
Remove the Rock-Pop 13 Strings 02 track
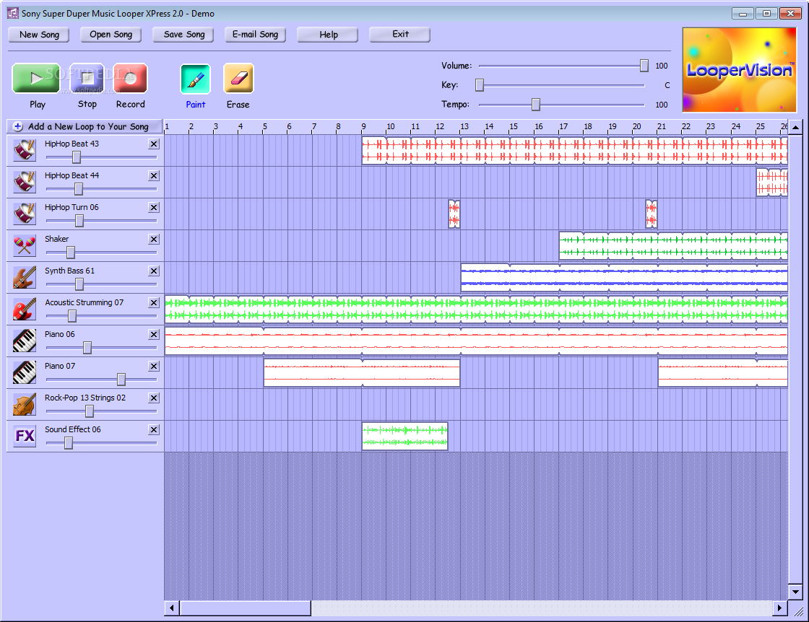154,398
